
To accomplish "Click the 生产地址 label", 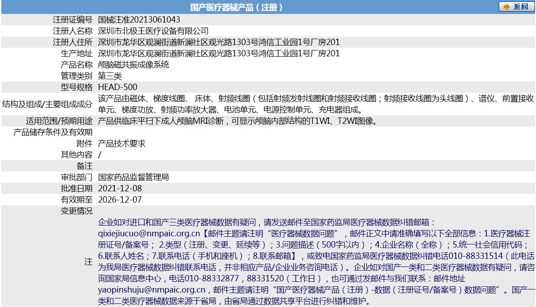I will point(77,54).
